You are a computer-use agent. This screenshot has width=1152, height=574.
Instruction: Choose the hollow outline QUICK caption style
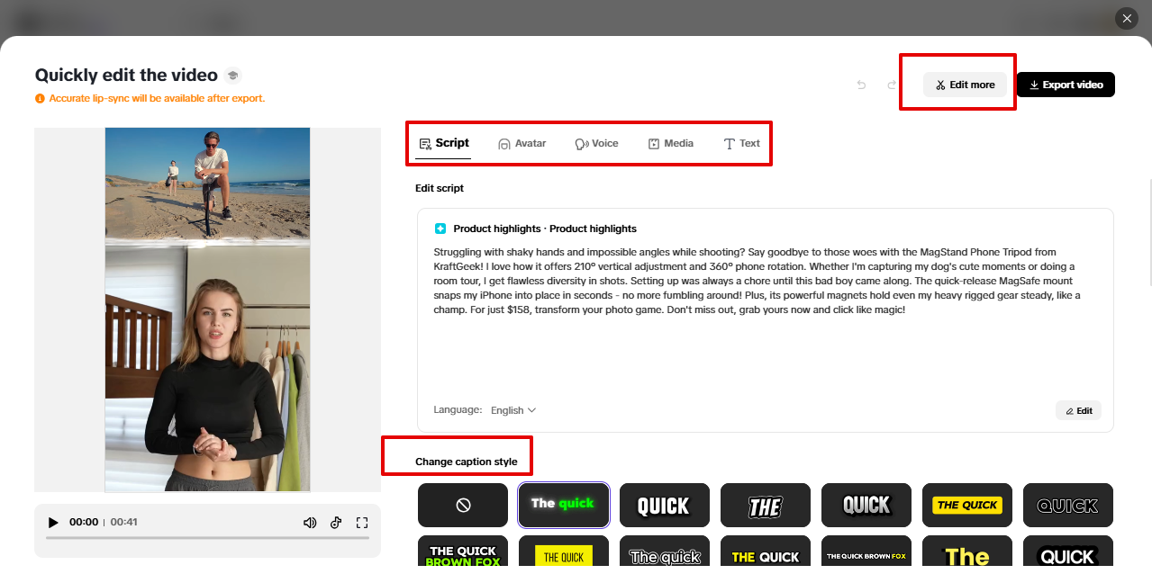point(1068,505)
